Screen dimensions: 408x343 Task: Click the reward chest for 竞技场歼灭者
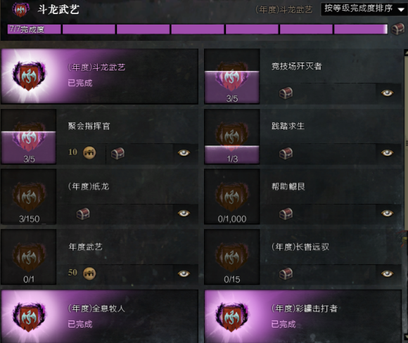(x=286, y=93)
